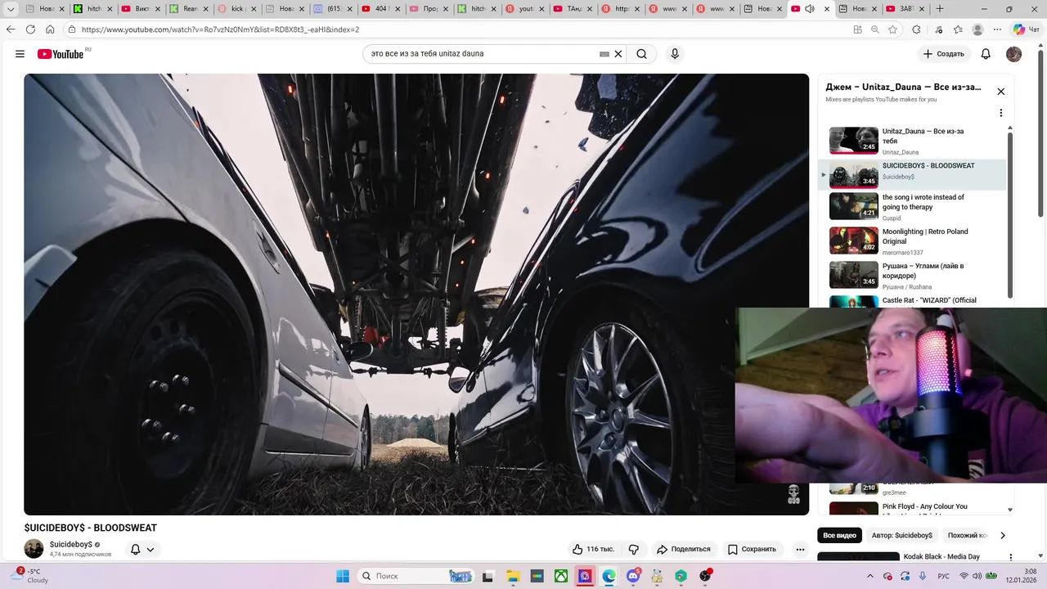Click the playlist panel scrollbar
The height and width of the screenshot is (589, 1047).
[1010, 214]
